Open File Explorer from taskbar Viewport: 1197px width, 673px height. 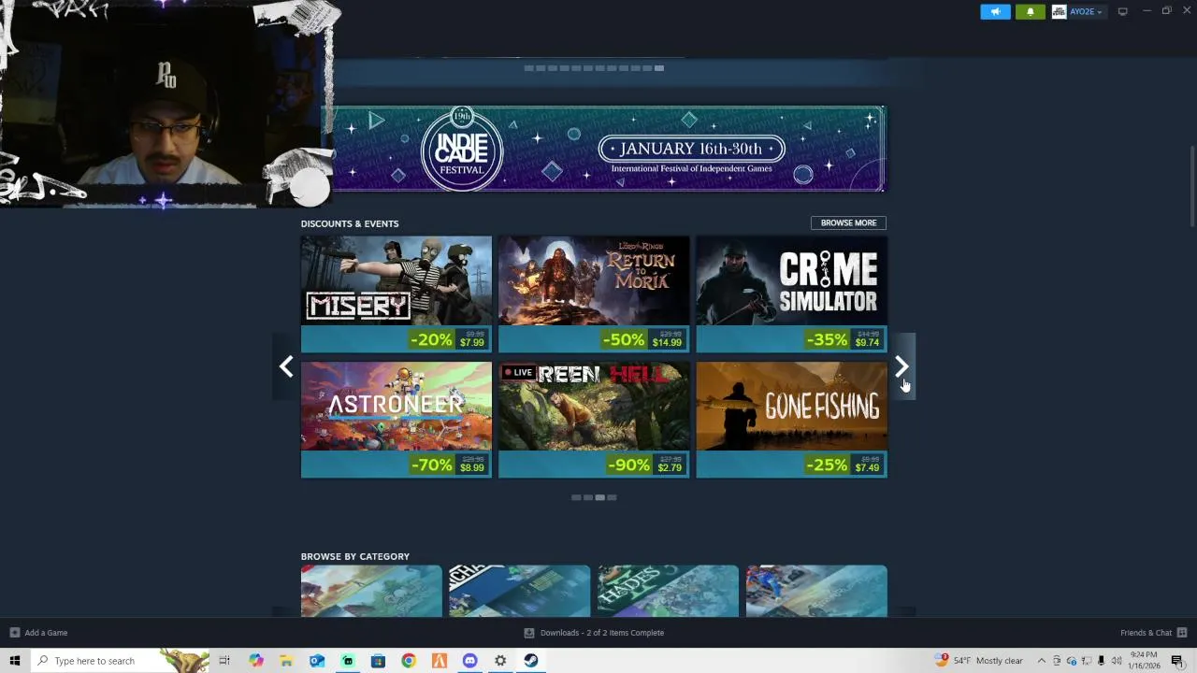(286, 661)
